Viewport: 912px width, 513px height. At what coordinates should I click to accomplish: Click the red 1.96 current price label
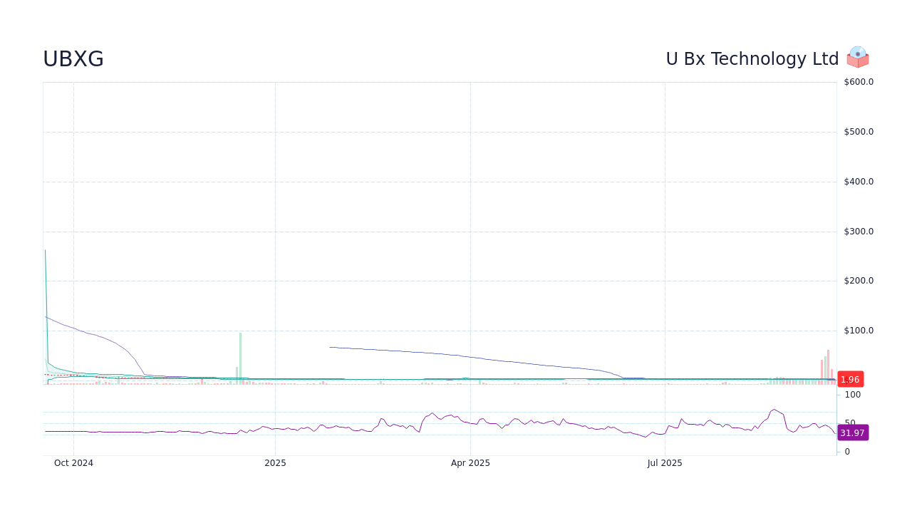point(850,379)
